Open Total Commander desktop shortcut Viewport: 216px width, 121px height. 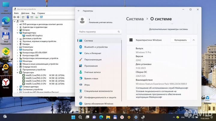tap(6, 38)
